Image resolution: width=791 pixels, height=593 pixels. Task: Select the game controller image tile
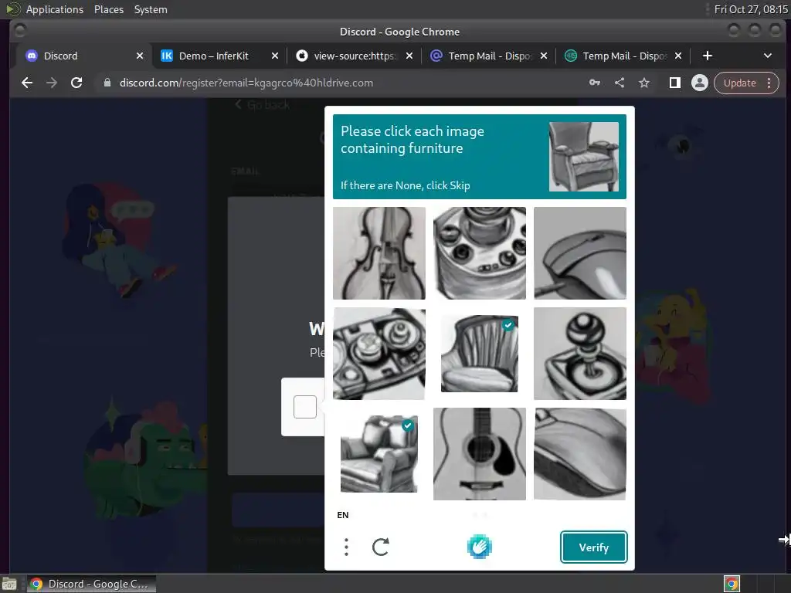click(x=379, y=354)
